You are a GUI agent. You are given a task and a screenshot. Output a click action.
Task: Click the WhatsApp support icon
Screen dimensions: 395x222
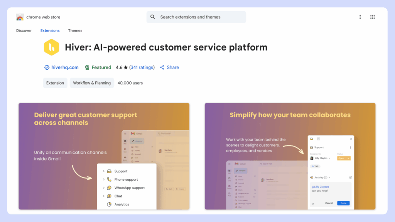point(109,188)
